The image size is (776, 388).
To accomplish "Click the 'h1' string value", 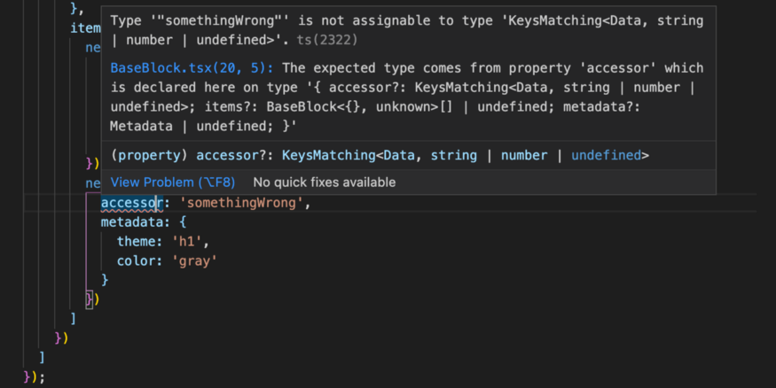I will [x=186, y=242].
